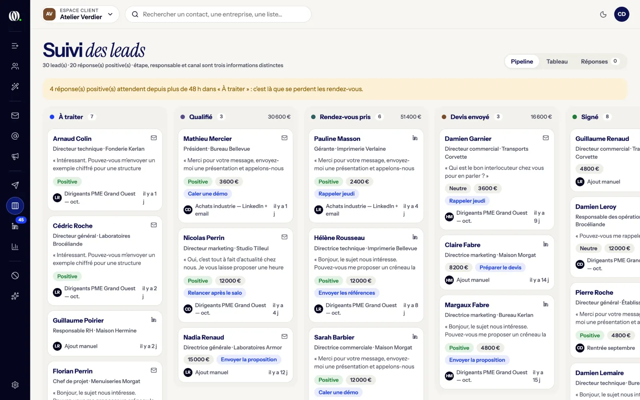Click 'Préparer le devis' on Claire Fabre card
Viewport: 640px width, 400px height.
pyautogui.click(x=500, y=267)
